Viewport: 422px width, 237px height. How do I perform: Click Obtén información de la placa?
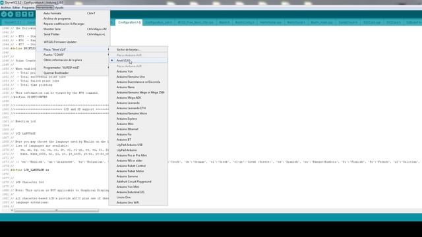[73, 60]
